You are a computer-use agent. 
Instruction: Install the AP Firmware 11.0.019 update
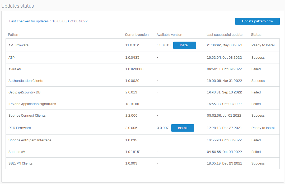click(x=184, y=45)
